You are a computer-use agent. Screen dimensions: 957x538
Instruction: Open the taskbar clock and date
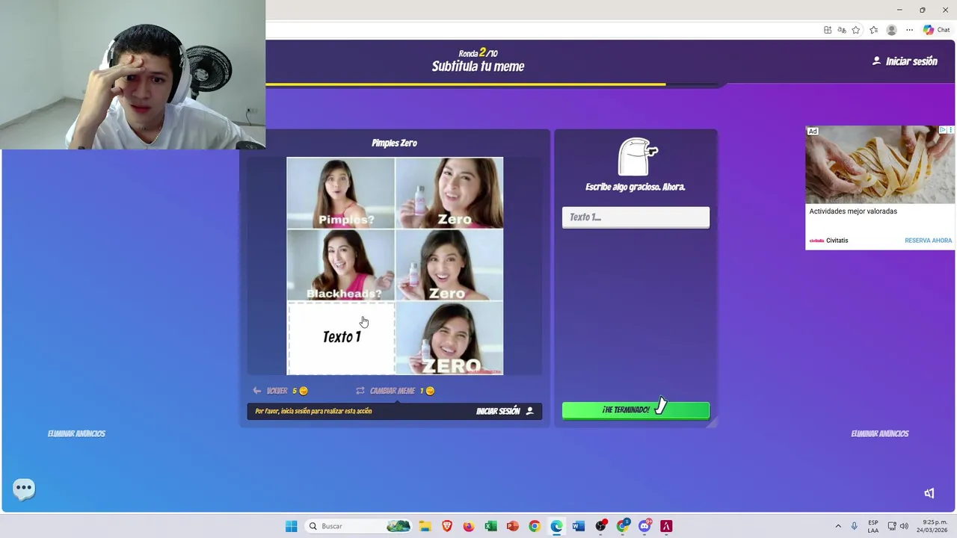(x=934, y=526)
